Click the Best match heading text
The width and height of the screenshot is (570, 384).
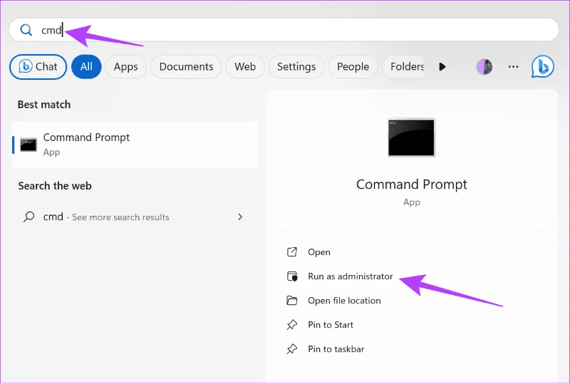point(44,105)
